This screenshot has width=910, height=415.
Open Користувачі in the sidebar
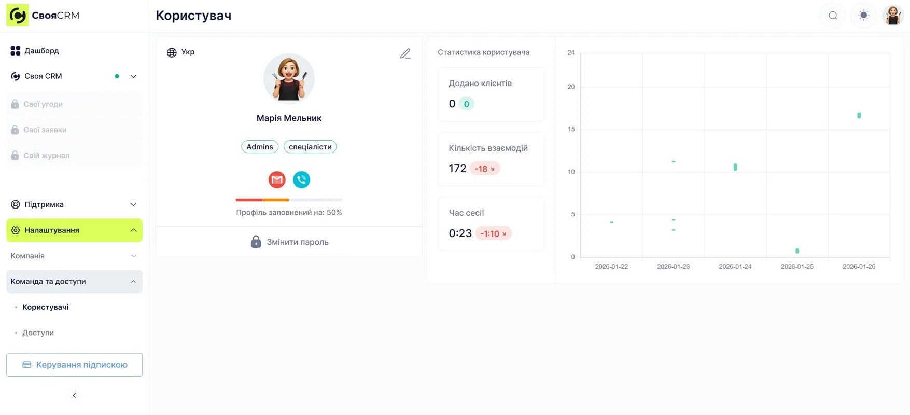(45, 307)
